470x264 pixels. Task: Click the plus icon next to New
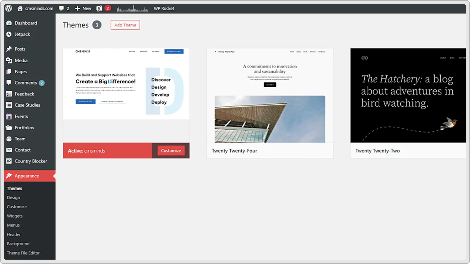point(77,8)
